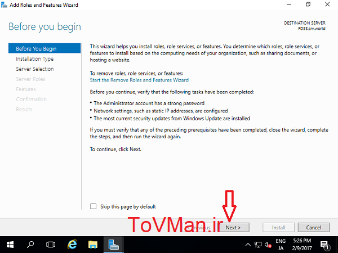The image size is (338, 253).
Task: Open the Action Center notifications icon
Action: point(324,245)
